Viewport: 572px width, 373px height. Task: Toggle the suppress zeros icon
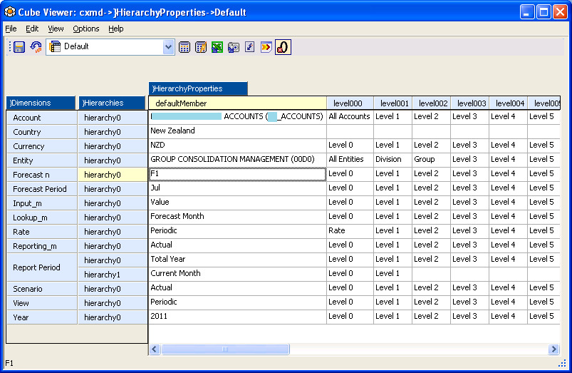click(x=283, y=47)
